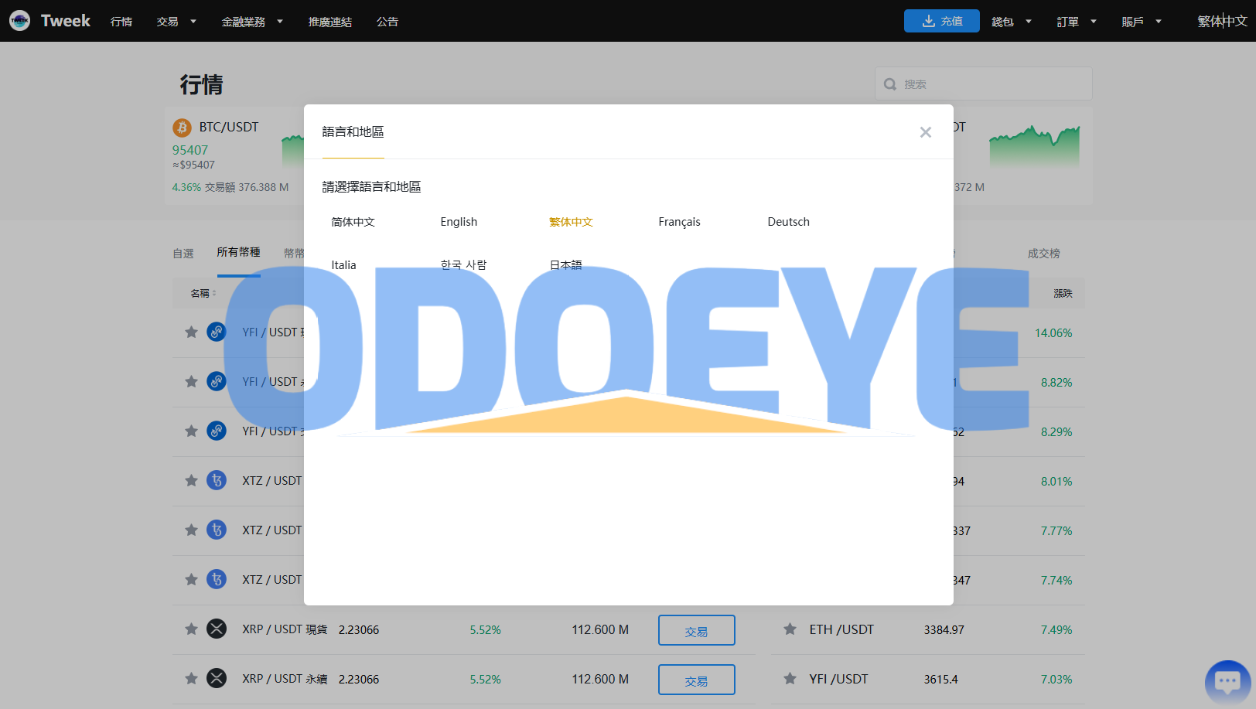Click the Bitcoin icon on BTC/USDT card

pyautogui.click(x=183, y=128)
